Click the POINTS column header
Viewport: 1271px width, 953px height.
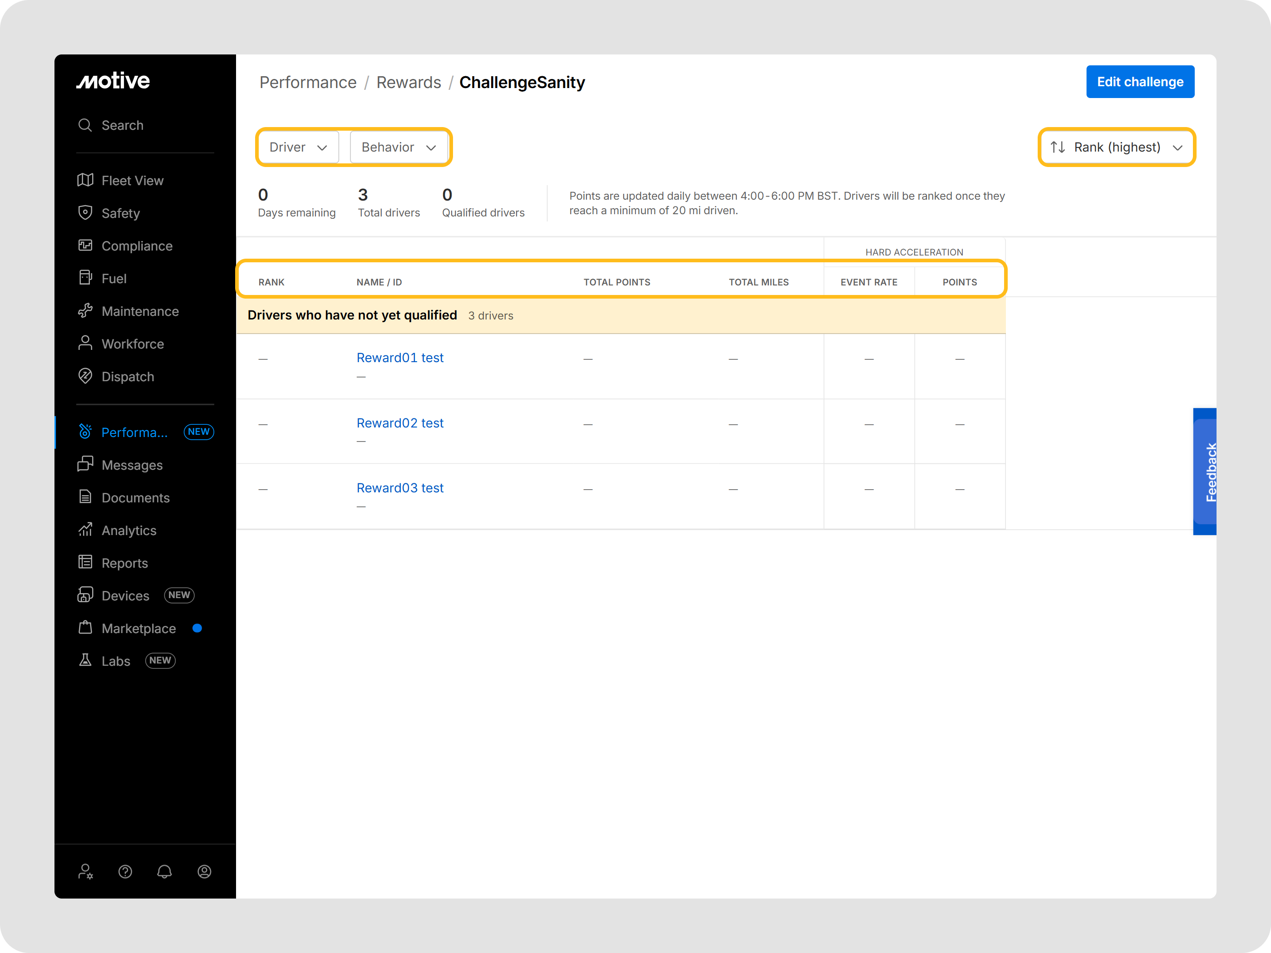pyautogui.click(x=960, y=282)
